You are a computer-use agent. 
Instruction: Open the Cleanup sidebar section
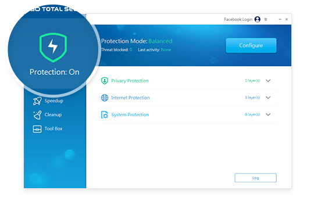click(x=48, y=115)
